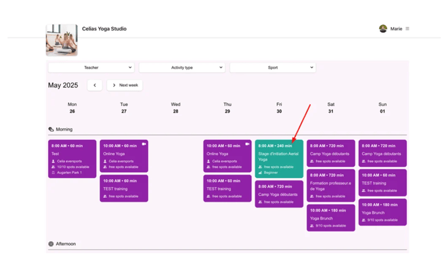Click the hamburger menu icon beside Marie
The image size is (441, 261).
click(407, 29)
